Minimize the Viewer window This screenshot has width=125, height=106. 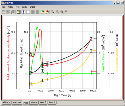(115, 3)
